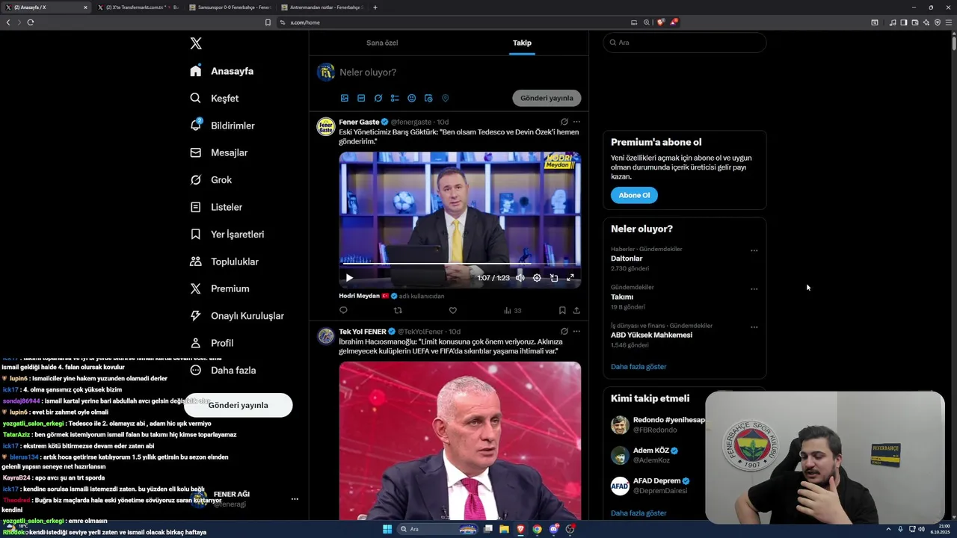Share the Fener Gaste post

[x=576, y=310]
